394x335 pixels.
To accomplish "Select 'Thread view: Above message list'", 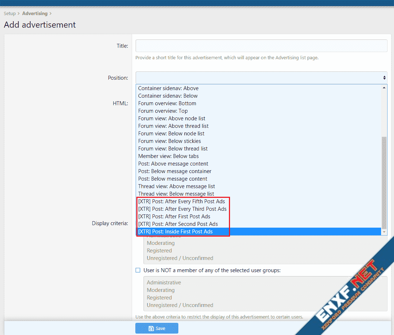I will (x=177, y=186).
